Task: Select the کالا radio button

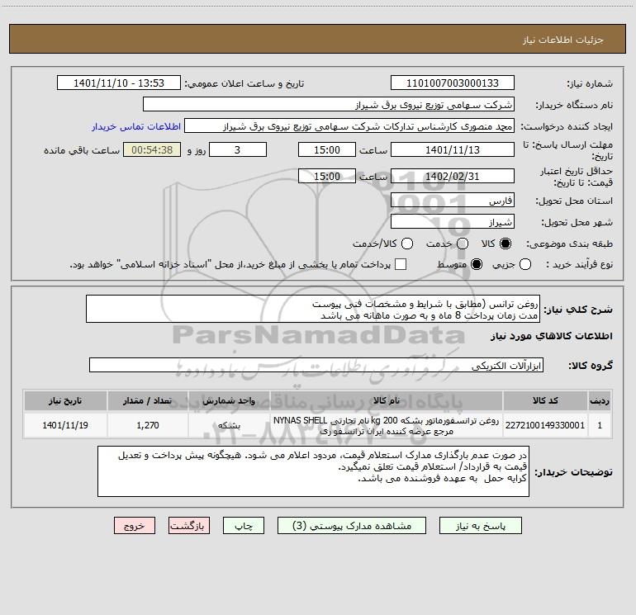Action: point(505,244)
